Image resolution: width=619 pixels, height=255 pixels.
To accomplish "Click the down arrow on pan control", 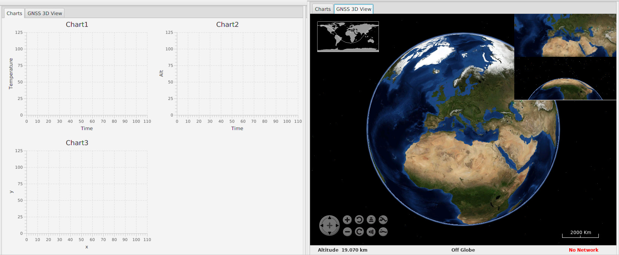I will [330, 233].
